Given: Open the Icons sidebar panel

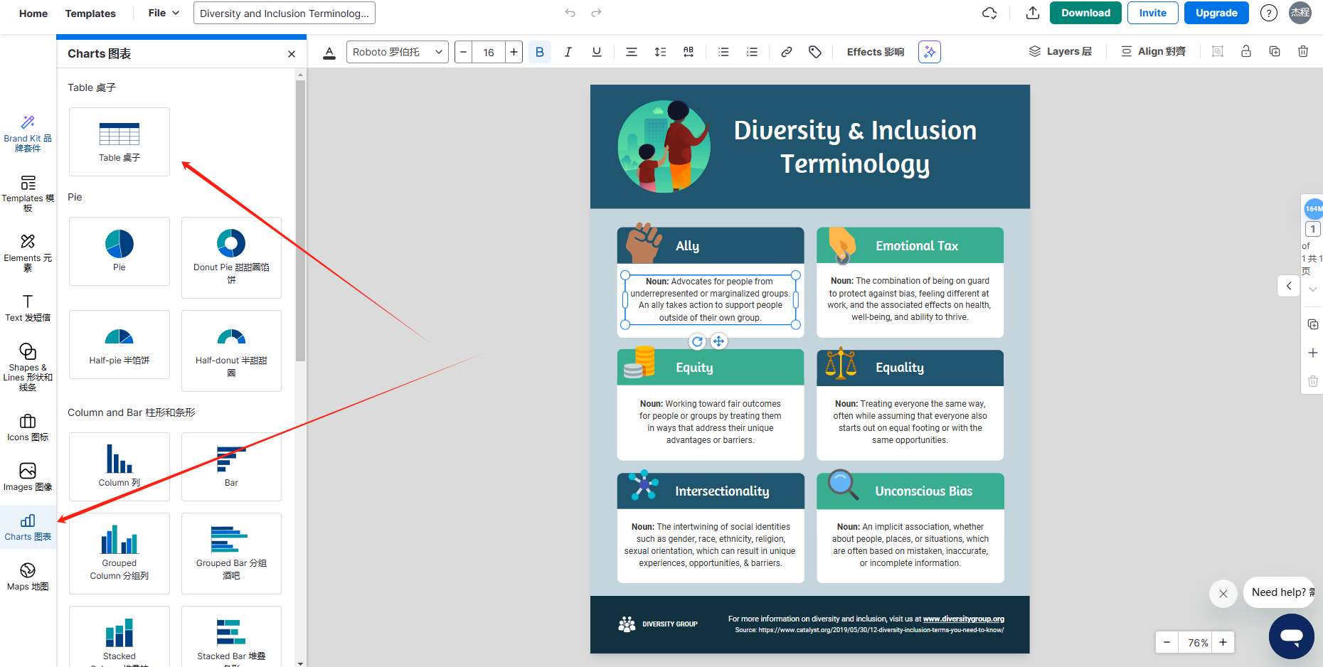Looking at the screenshot, I should 28,427.
